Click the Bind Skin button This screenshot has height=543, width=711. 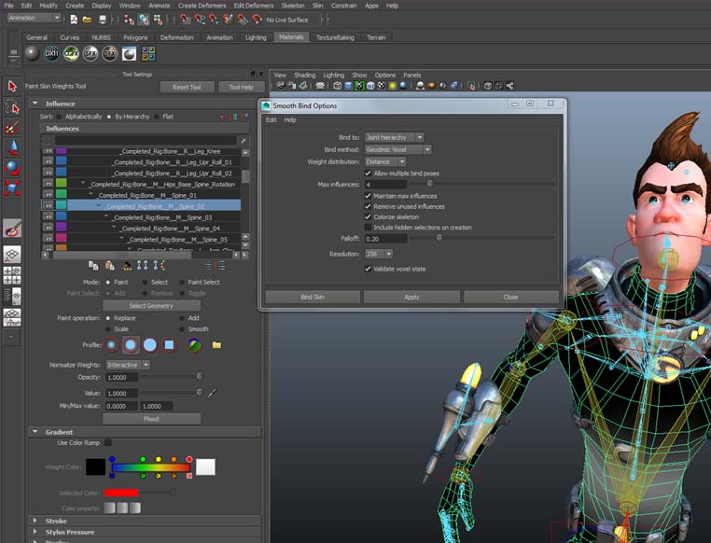[x=313, y=297]
